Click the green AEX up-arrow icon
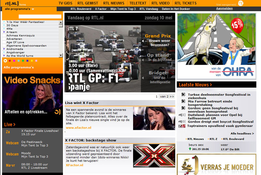Image resolution: width=261 pixels, height=175 pixels. click(x=190, y=149)
